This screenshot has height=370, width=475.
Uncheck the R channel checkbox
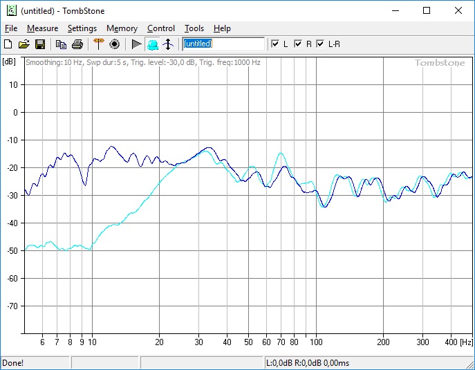298,44
